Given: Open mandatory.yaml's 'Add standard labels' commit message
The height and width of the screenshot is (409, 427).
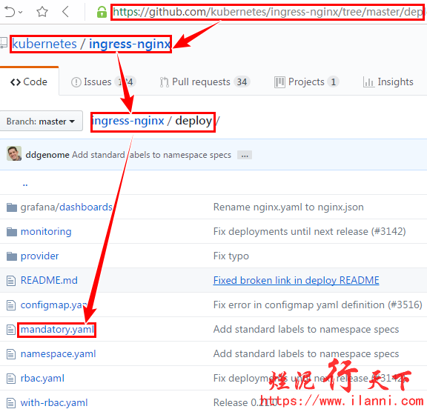Looking at the screenshot, I should point(306,330).
